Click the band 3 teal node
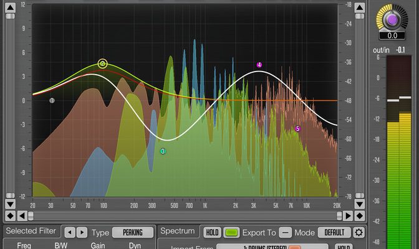 coord(163,151)
